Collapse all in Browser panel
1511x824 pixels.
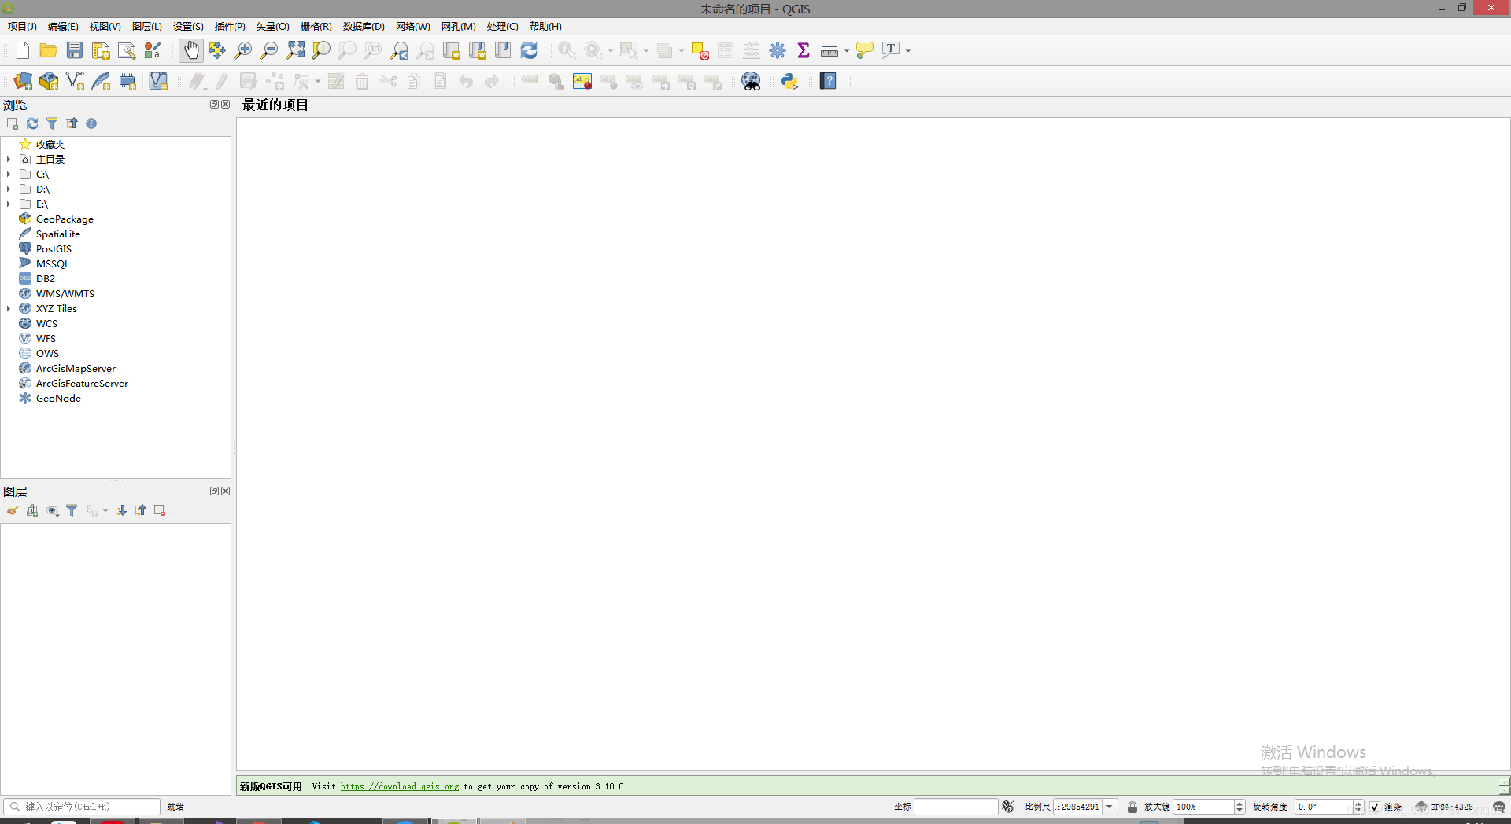pyautogui.click(x=72, y=123)
